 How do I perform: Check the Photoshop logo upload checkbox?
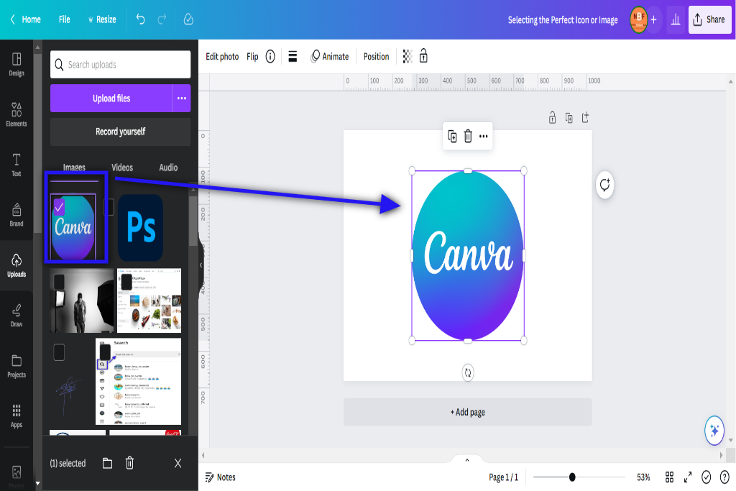click(x=109, y=207)
